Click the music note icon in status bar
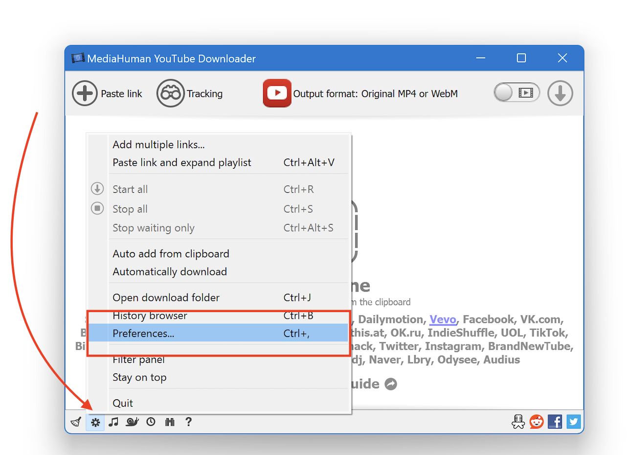Screen dimensions: 630x455 tap(113, 422)
